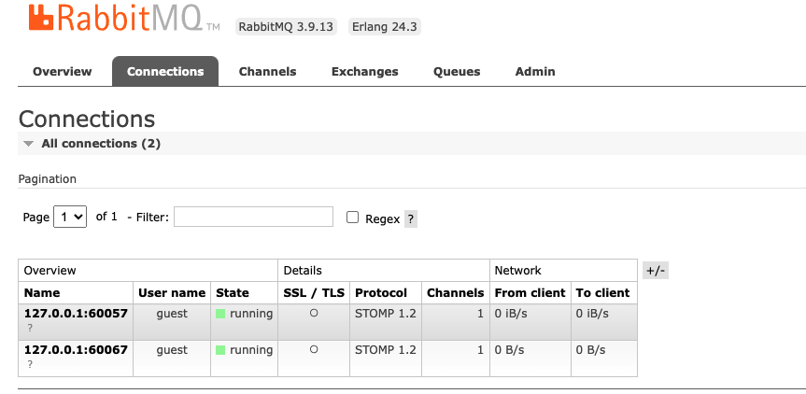This screenshot has width=806, height=394.
Task: Collapse the All connections section
Action: 29,144
